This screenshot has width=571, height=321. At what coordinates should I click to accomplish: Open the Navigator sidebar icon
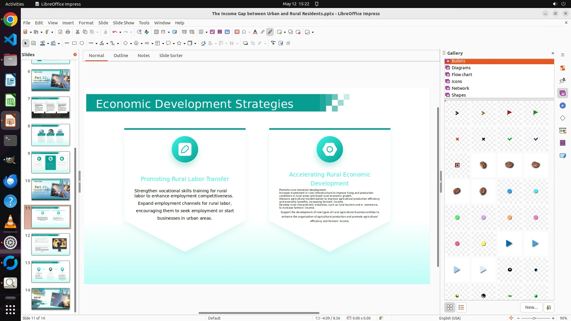[562, 106]
